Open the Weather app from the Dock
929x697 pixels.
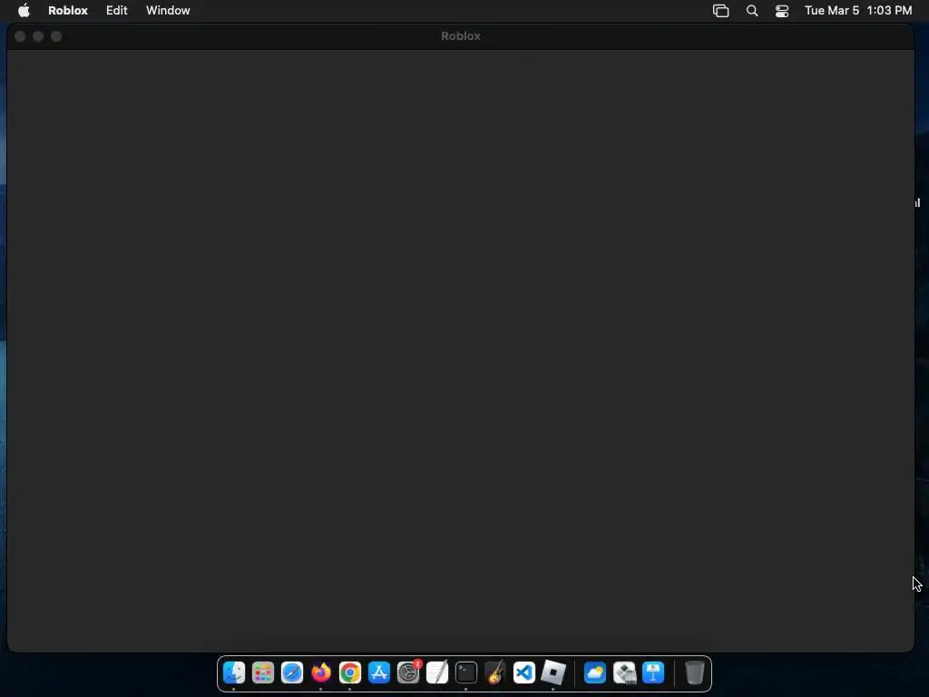tap(595, 672)
